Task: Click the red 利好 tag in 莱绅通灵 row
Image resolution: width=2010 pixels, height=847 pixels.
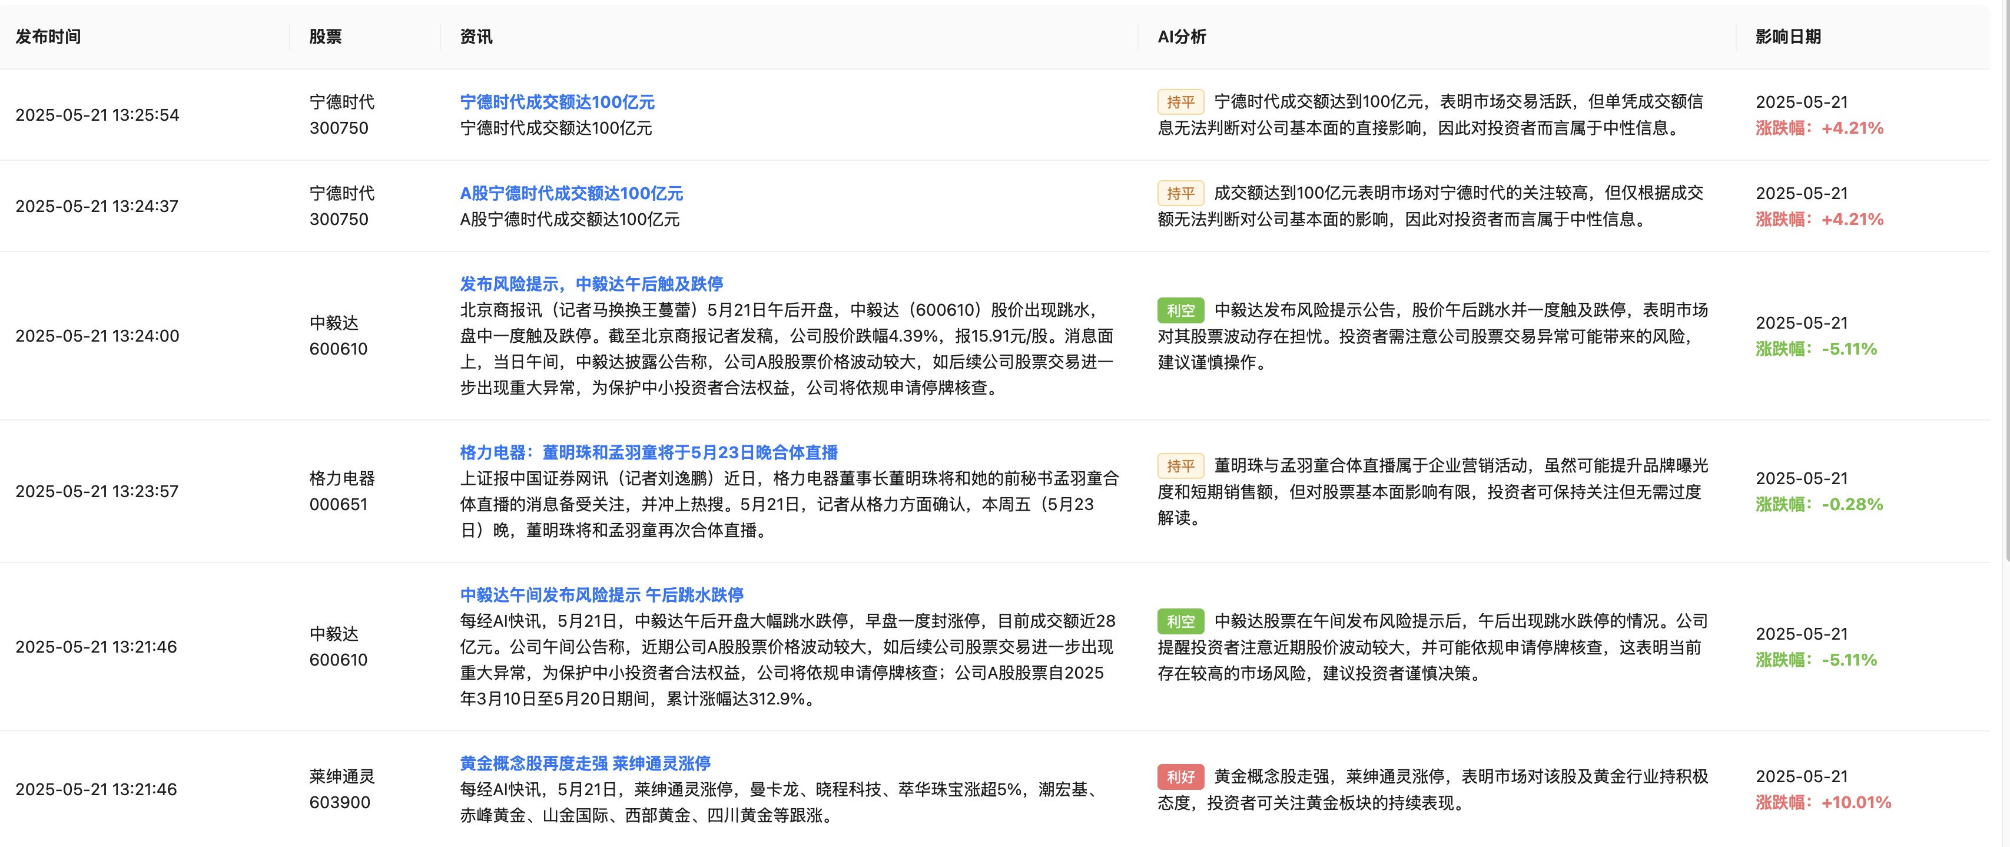Action: (1180, 776)
